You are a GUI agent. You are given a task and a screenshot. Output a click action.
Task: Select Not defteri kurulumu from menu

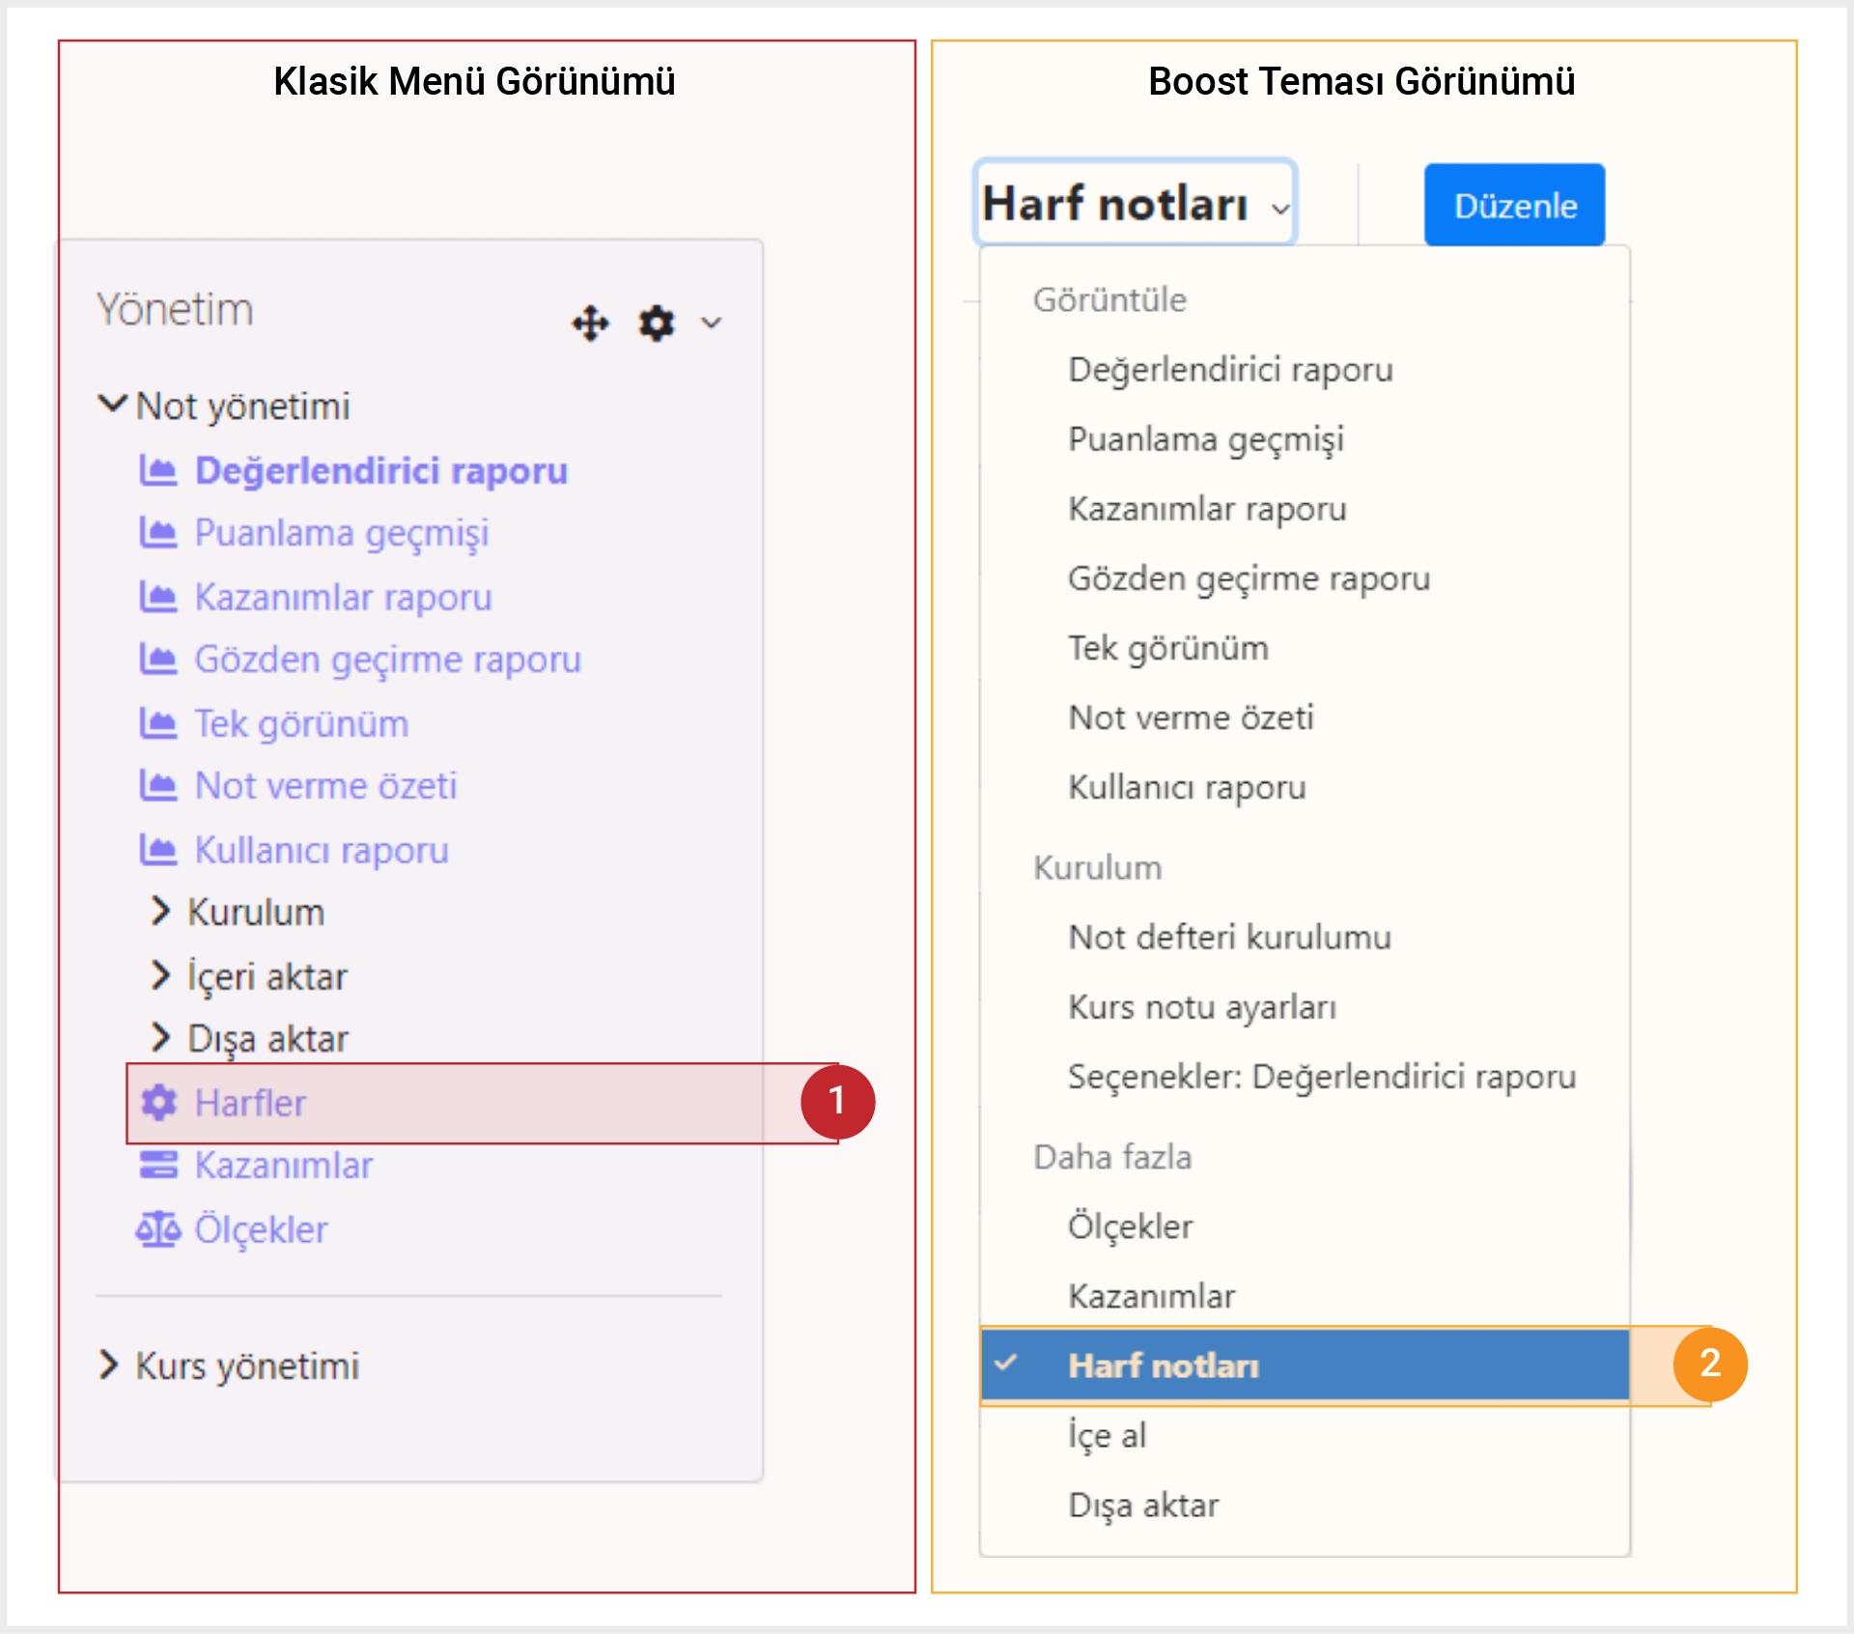(x=1229, y=938)
